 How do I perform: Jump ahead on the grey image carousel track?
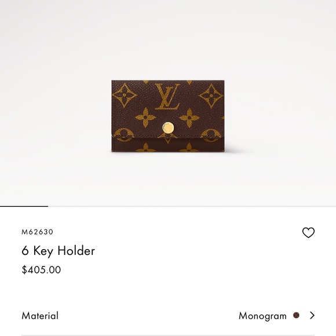click(192, 206)
